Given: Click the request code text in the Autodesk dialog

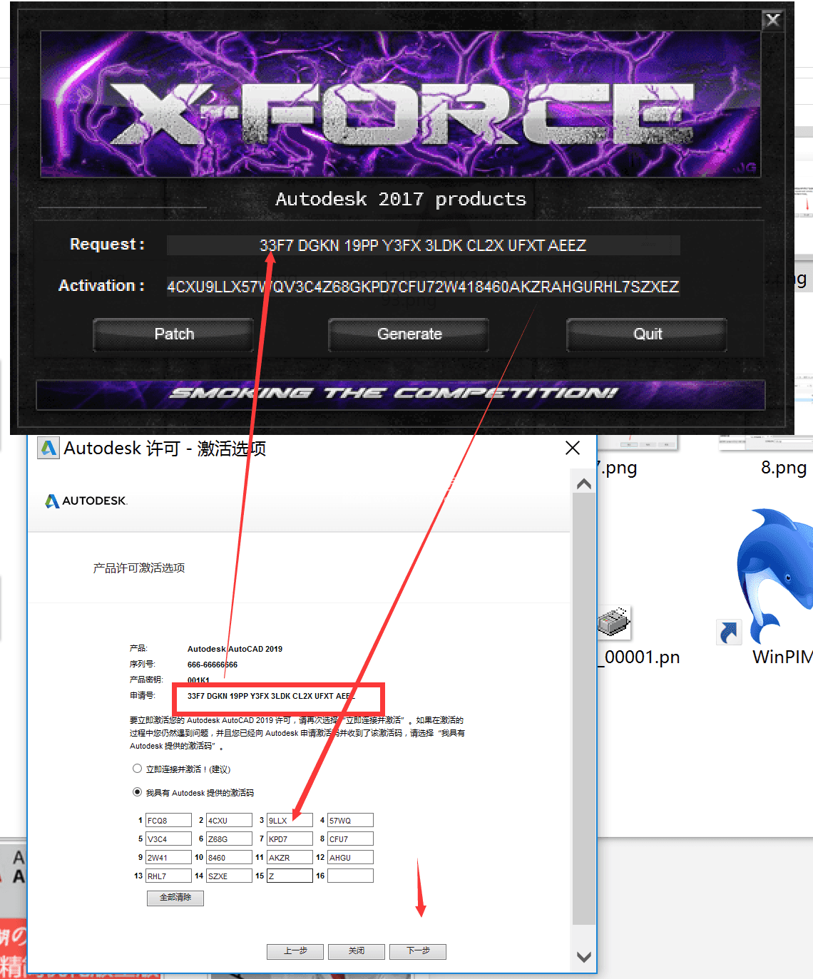Looking at the screenshot, I should coord(270,696).
